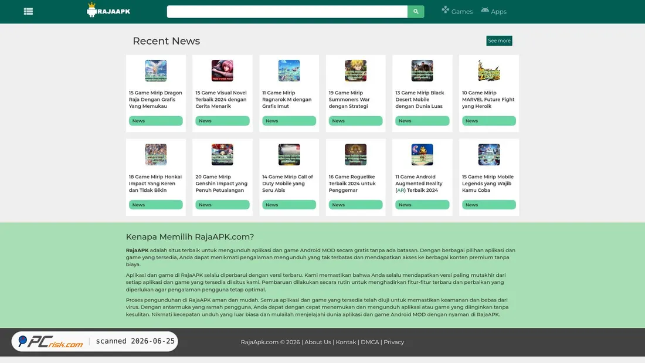Open Genshin Impact article thumbnail

(x=222, y=154)
